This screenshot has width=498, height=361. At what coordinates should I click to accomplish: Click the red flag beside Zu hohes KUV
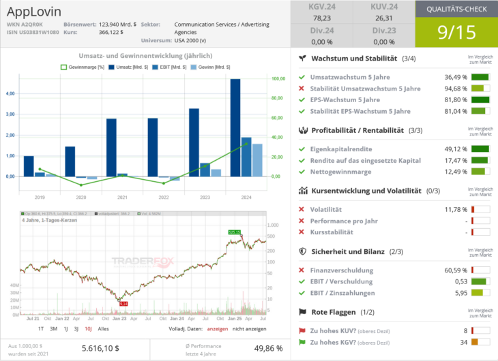point(302,331)
